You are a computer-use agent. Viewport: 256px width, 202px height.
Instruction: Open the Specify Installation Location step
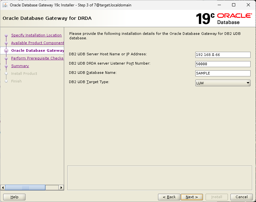pos(36,35)
